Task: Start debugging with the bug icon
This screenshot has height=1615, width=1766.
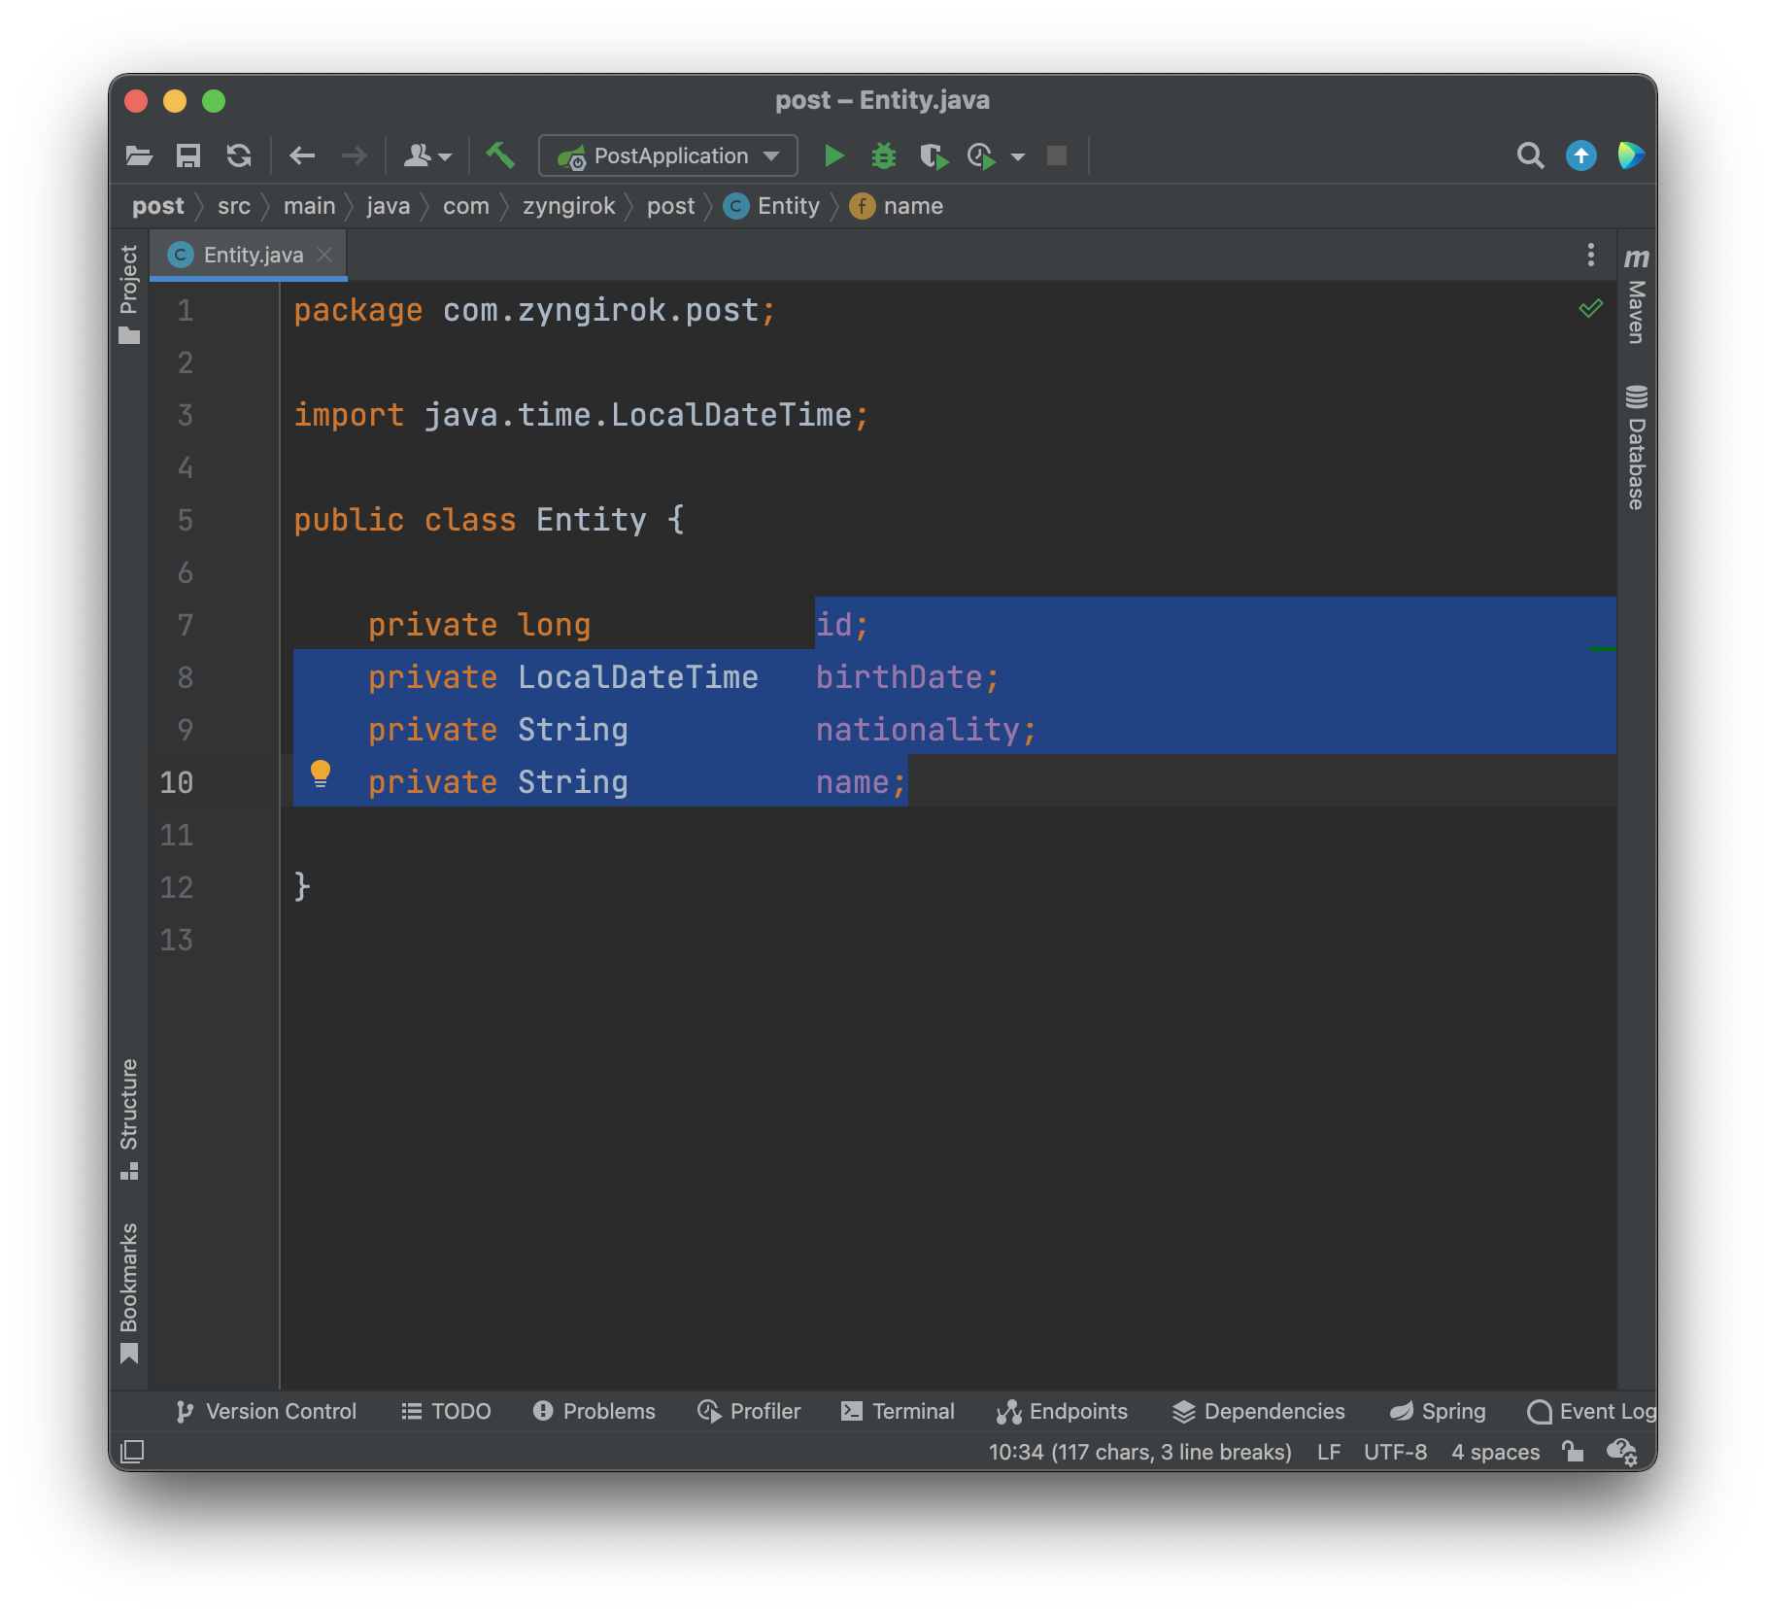Action: [x=884, y=155]
